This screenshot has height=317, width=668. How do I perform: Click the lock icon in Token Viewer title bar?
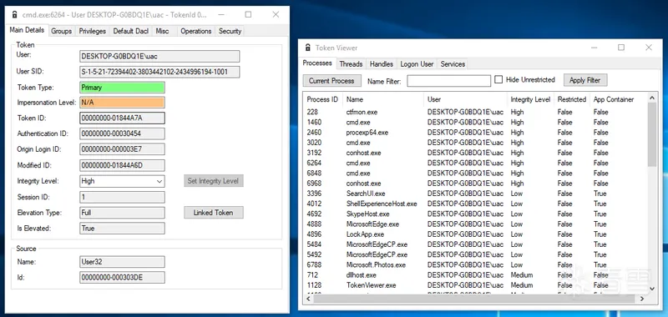[x=307, y=48]
